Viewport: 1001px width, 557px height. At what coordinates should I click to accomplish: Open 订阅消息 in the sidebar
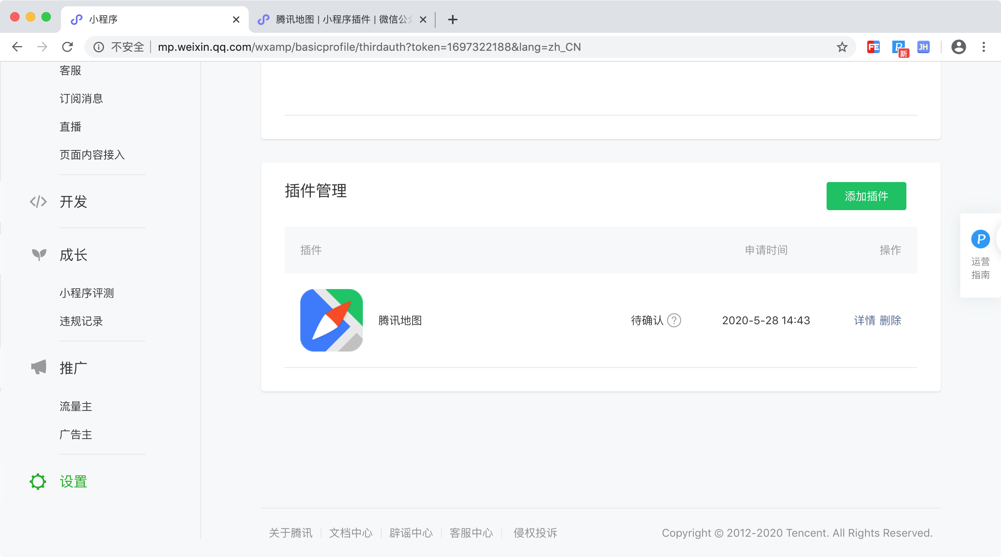81,99
